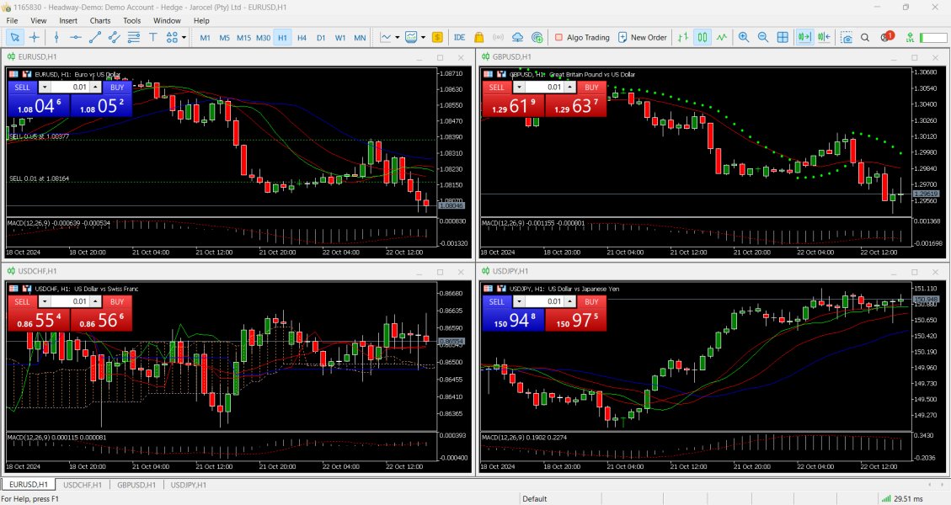
Task: Toggle Algo Trading on
Action: coord(582,38)
